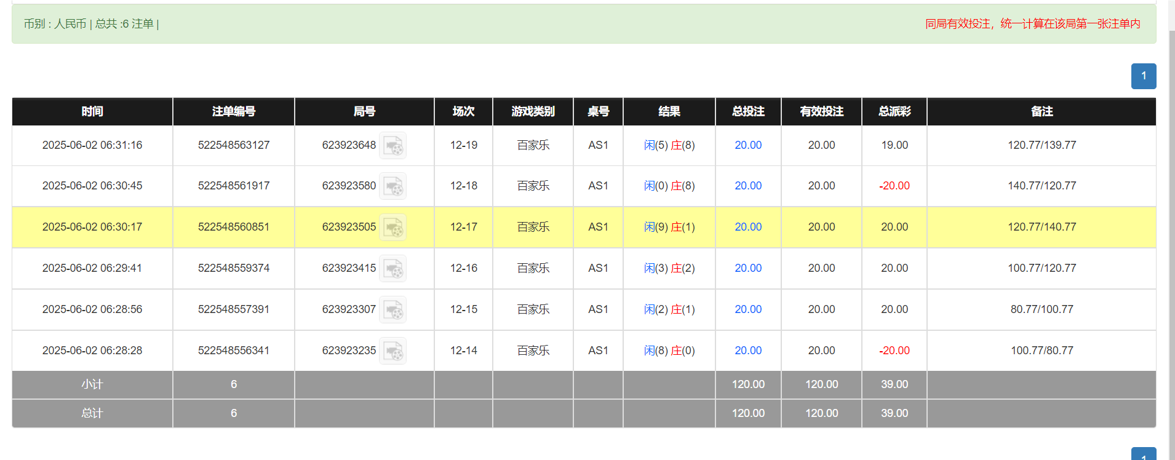Viewport: 1175px width, 460px height.
Task: Click total bet 20.00 link for round 12-15
Action: click(747, 309)
